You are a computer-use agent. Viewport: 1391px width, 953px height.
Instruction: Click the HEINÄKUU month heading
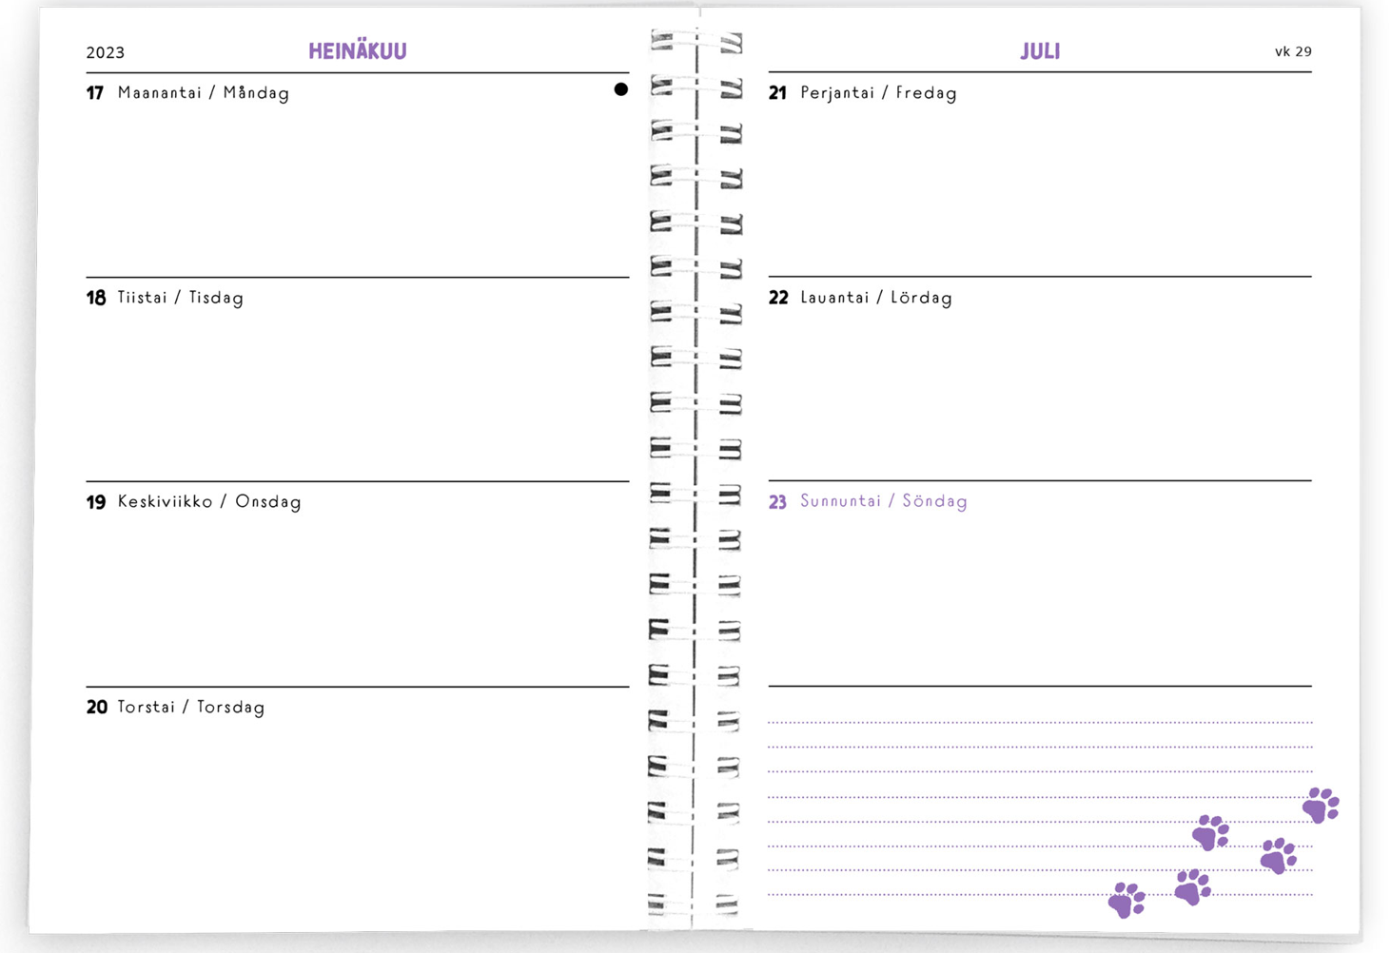[x=357, y=51]
